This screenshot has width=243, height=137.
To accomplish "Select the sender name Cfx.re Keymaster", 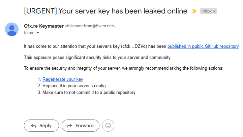I will [x=44, y=26].
